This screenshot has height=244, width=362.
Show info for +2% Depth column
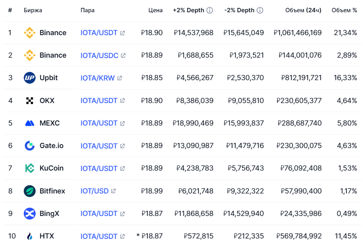tap(210, 10)
